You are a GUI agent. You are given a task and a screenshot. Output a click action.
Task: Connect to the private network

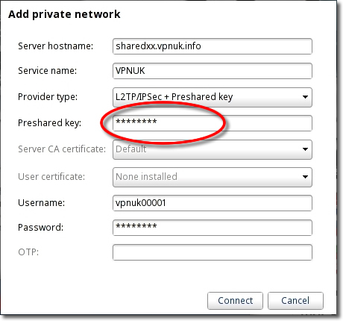(x=235, y=301)
